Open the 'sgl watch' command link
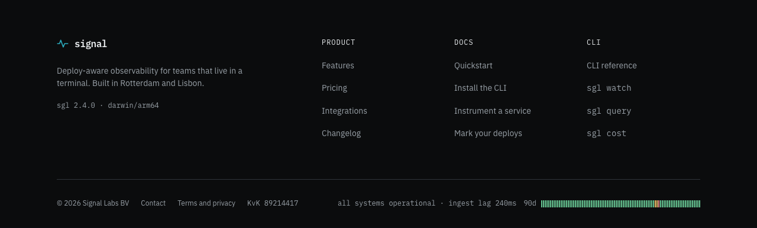This screenshot has width=757, height=228. tap(609, 88)
